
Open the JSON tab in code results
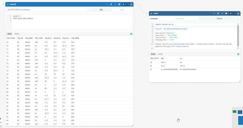tap(160, 54)
